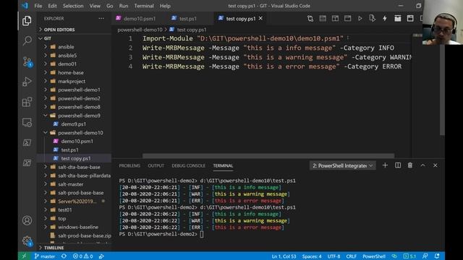Click the Explorer more actions ellipsis

(101, 18)
